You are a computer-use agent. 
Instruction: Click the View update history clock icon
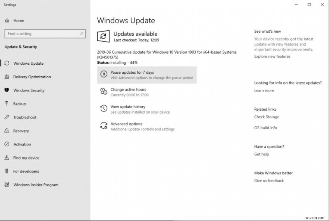[104, 108]
